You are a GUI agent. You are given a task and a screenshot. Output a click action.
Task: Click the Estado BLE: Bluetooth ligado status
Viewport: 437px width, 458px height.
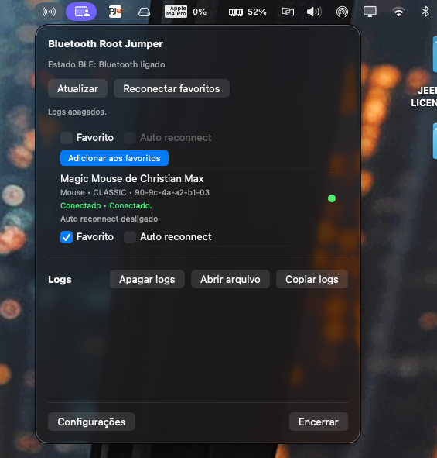(107, 64)
